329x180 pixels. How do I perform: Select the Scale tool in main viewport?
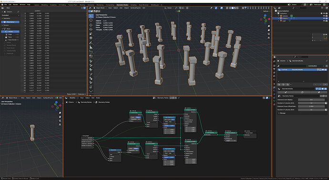[x=91, y=34]
